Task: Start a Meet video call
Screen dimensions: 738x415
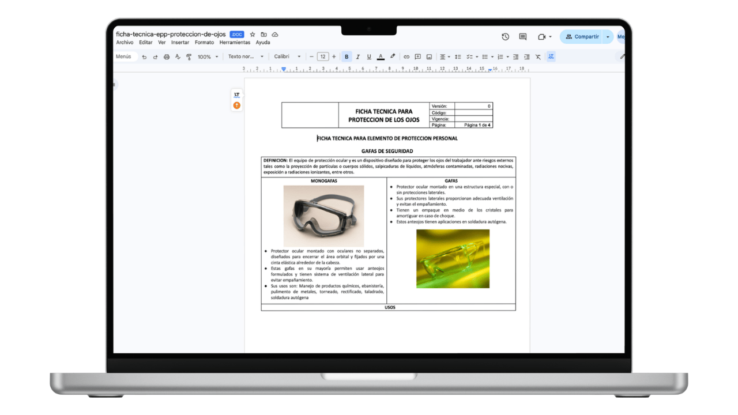Action: 540,36
